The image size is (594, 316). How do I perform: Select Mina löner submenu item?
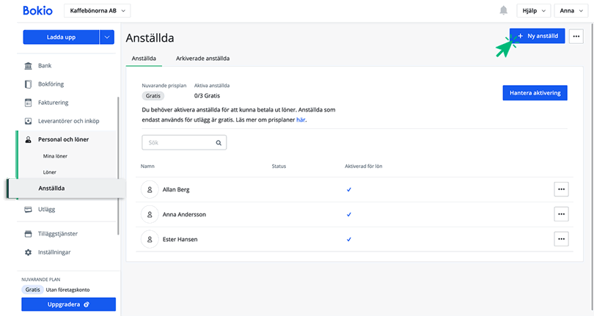click(59, 156)
